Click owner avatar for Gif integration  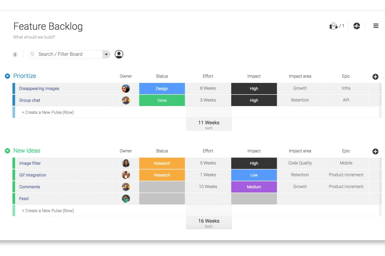tap(126, 175)
